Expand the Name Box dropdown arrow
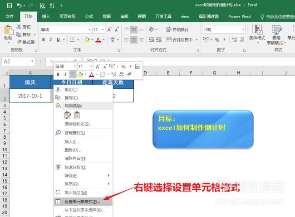Screen dimensions: 295x217 coord(32,61)
